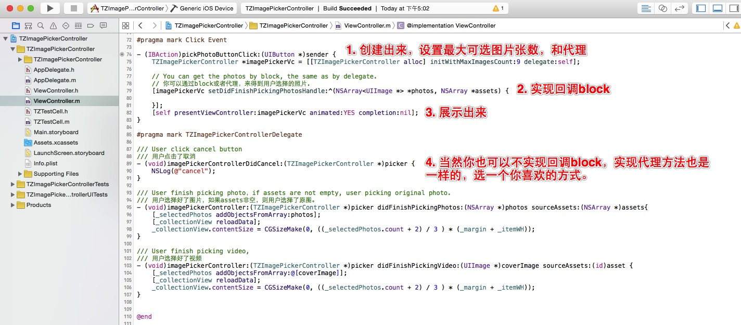
Task: Go back in editor history
Action: pyautogui.click(x=140, y=25)
